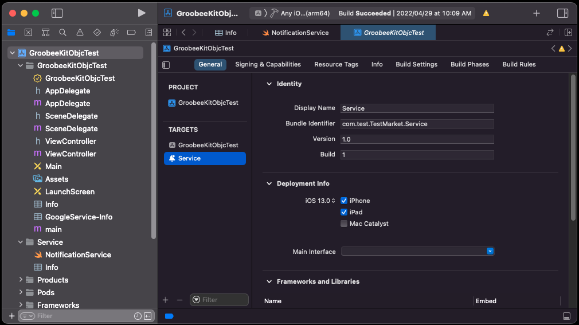Image resolution: width=579 pixels, height=325 pixels.
Task: Toggle the navigator sidebar
Action: pos(57,13)
